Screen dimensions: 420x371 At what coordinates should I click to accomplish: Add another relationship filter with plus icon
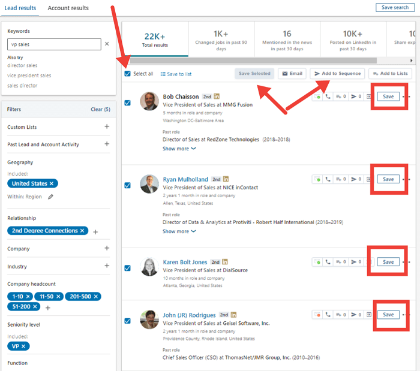click(x=95, y=231)
